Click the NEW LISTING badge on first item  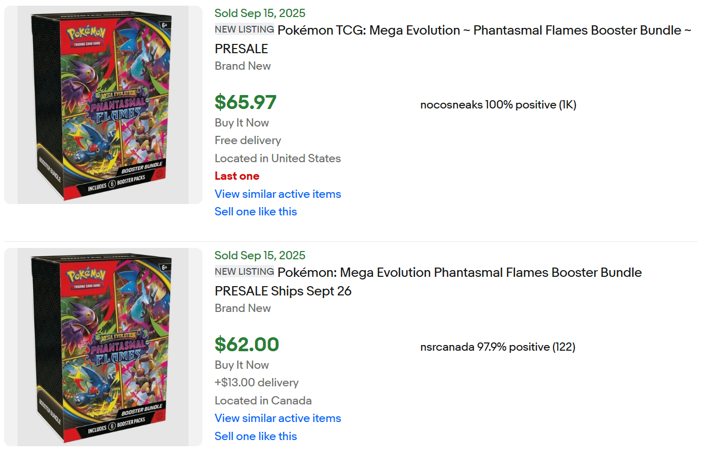pos(244,29)
